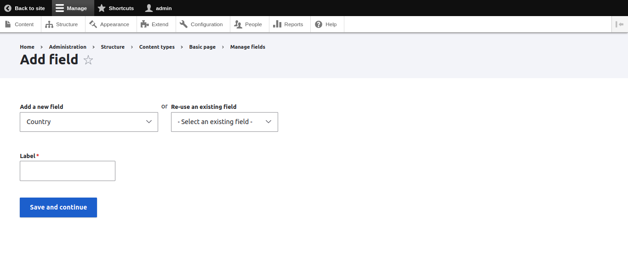Select the Structure icon in the toolbar
This screenshot has height=272, width=628.
click(49, 24)
